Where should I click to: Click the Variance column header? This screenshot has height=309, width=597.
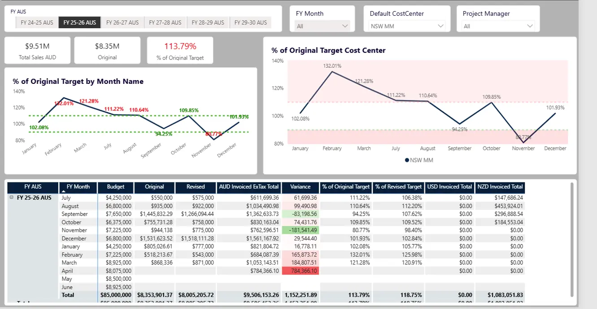tap(301, 187)
